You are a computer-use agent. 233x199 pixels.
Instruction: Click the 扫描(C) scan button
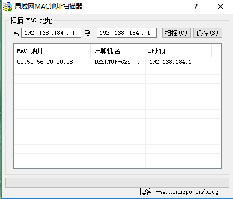(x=176, y=33)
